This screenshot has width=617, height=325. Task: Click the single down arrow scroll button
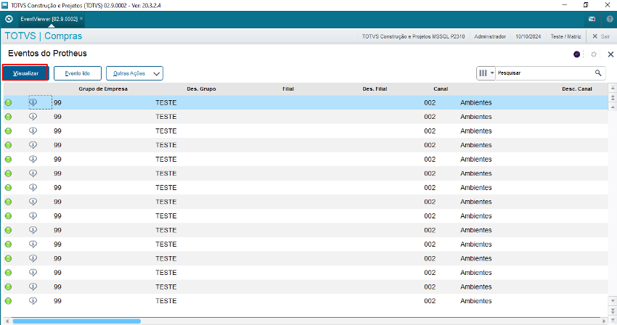(x=613, y=301)
